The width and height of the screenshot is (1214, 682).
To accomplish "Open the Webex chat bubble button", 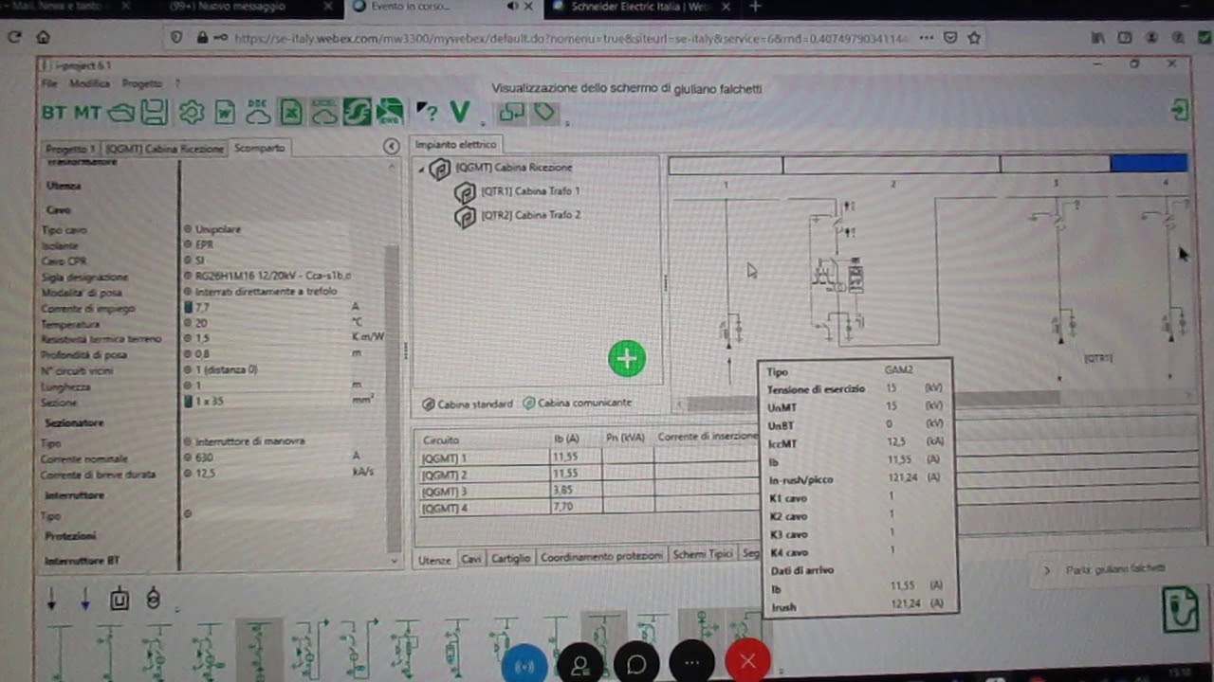I will pyautogui.click(x=636, y=665).
